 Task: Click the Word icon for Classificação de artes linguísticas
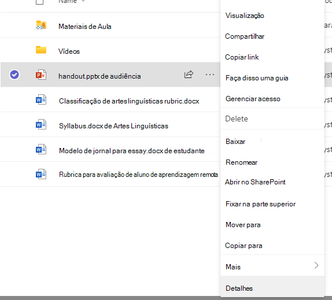pos(41,99)
